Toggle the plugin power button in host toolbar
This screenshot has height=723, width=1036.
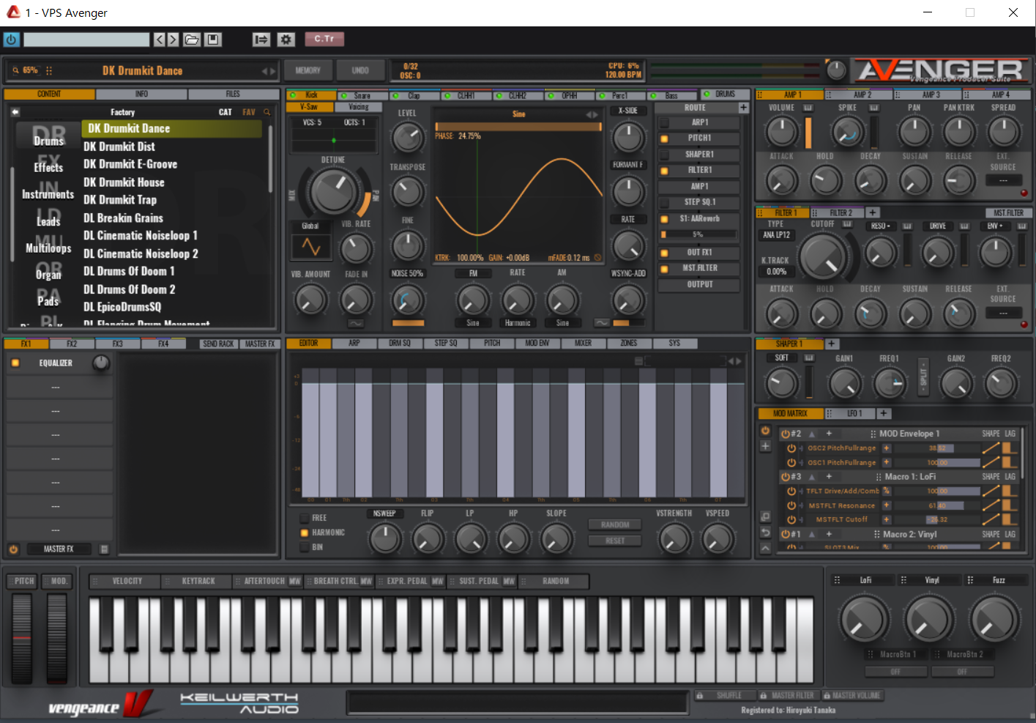click(x=12, y=40)
